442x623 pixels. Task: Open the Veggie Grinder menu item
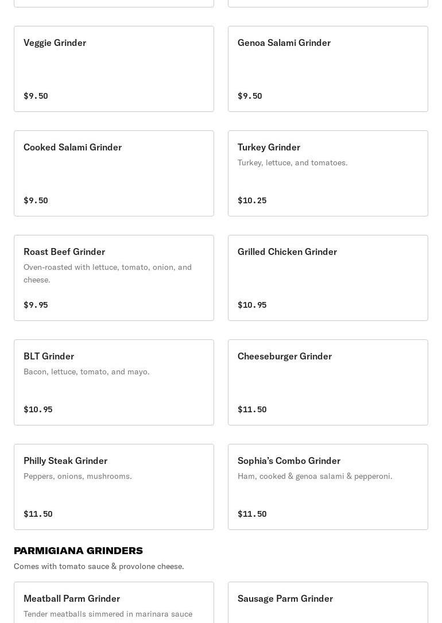point(114,69)
